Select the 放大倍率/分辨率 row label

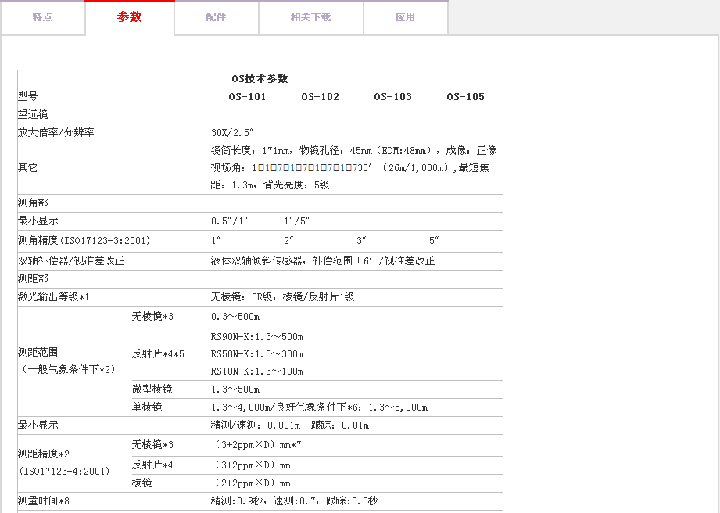56,133
